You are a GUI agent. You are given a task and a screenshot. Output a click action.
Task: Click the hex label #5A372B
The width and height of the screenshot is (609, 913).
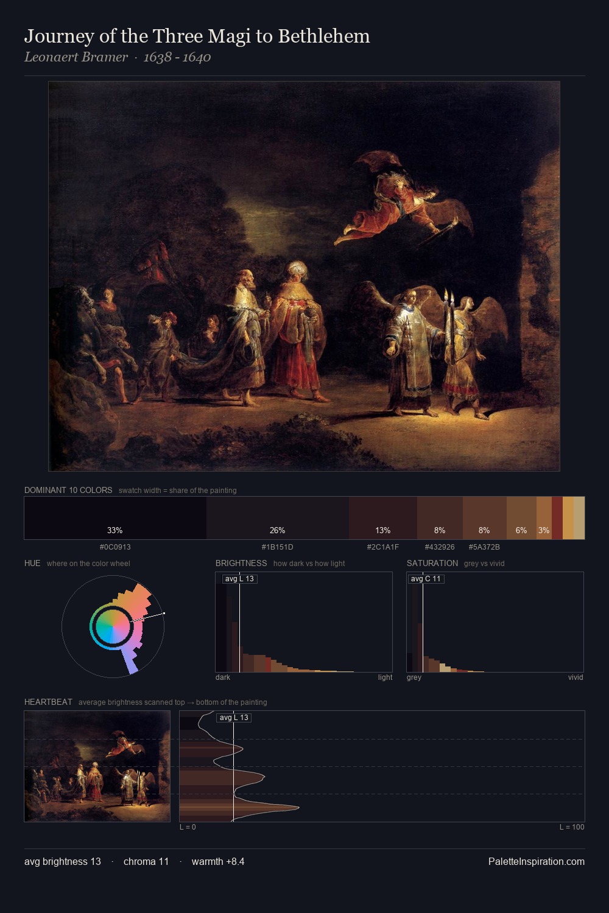(484, 547)
